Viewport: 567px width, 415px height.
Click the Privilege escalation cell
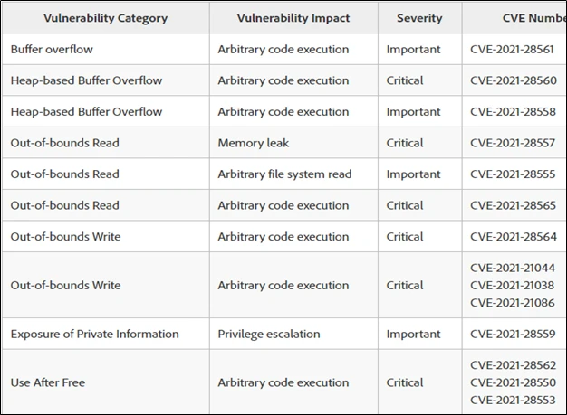(x=269, y=334)
